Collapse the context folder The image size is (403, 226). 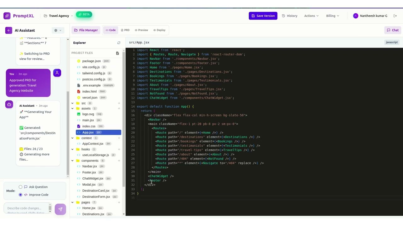pyautogui.click(x=72, y=138)
